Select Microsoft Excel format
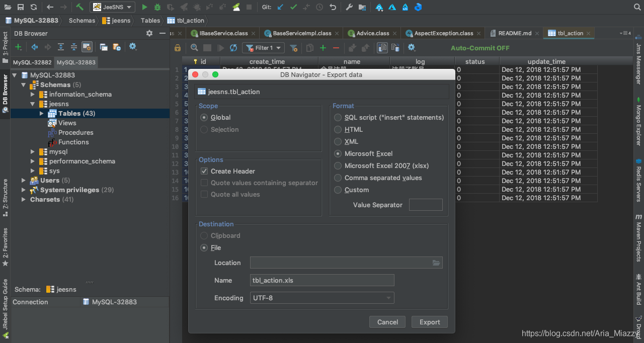 pos(338,153)
